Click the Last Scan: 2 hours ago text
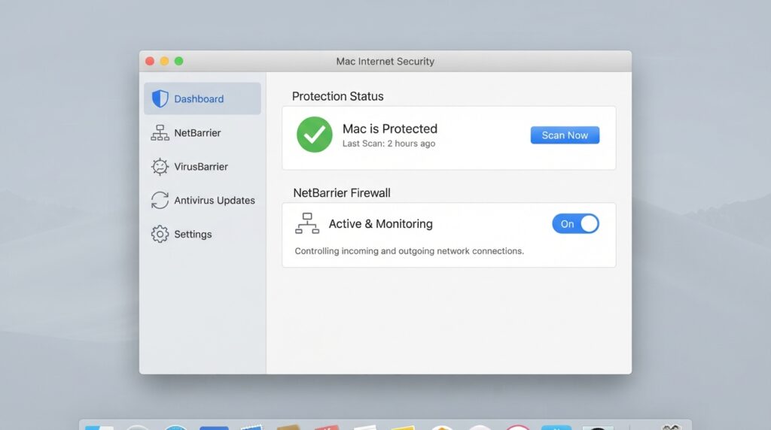 tap(389, 144)
